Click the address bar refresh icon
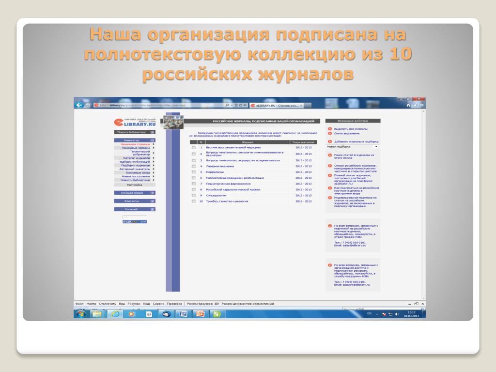Screen dimensions: 496x372 pyautogui.click(x=240, y=105)
